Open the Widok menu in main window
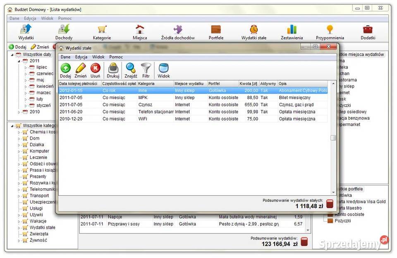Image resolution: width=397 pixels, height=258 pixels. tap(47, 19)
